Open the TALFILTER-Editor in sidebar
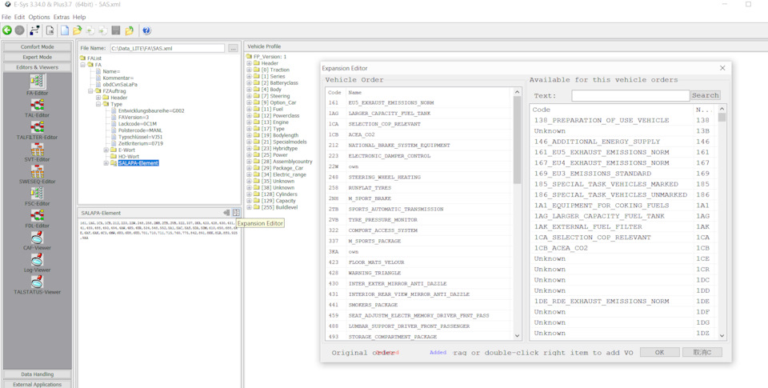 click(38, 130)
